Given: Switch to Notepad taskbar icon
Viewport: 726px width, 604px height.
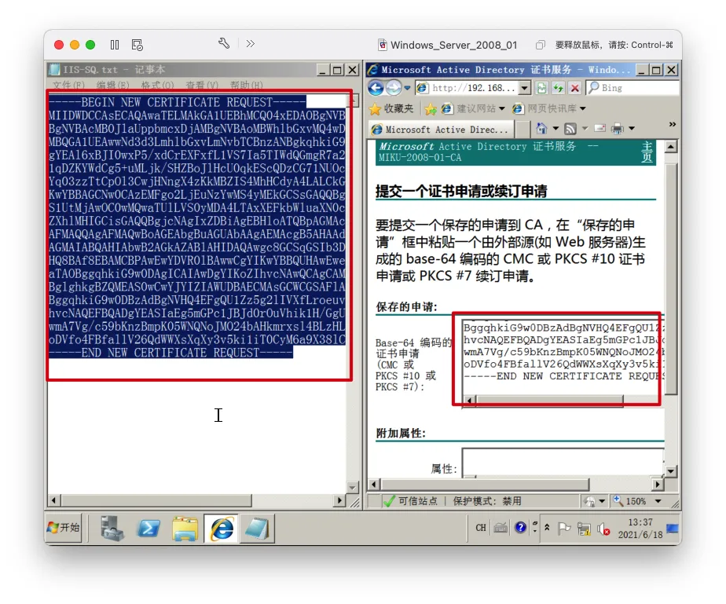Looking at the screenshot, I should pos(258,528).
